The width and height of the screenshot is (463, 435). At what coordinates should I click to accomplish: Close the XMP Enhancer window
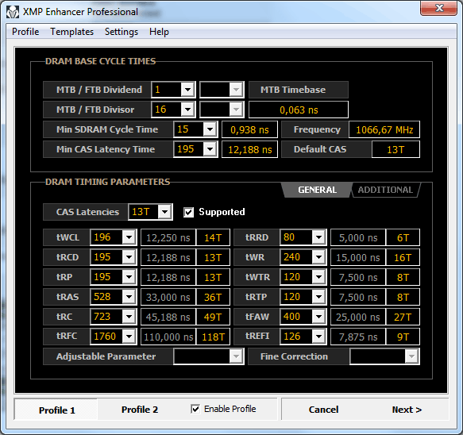click(x=439, y=8)
